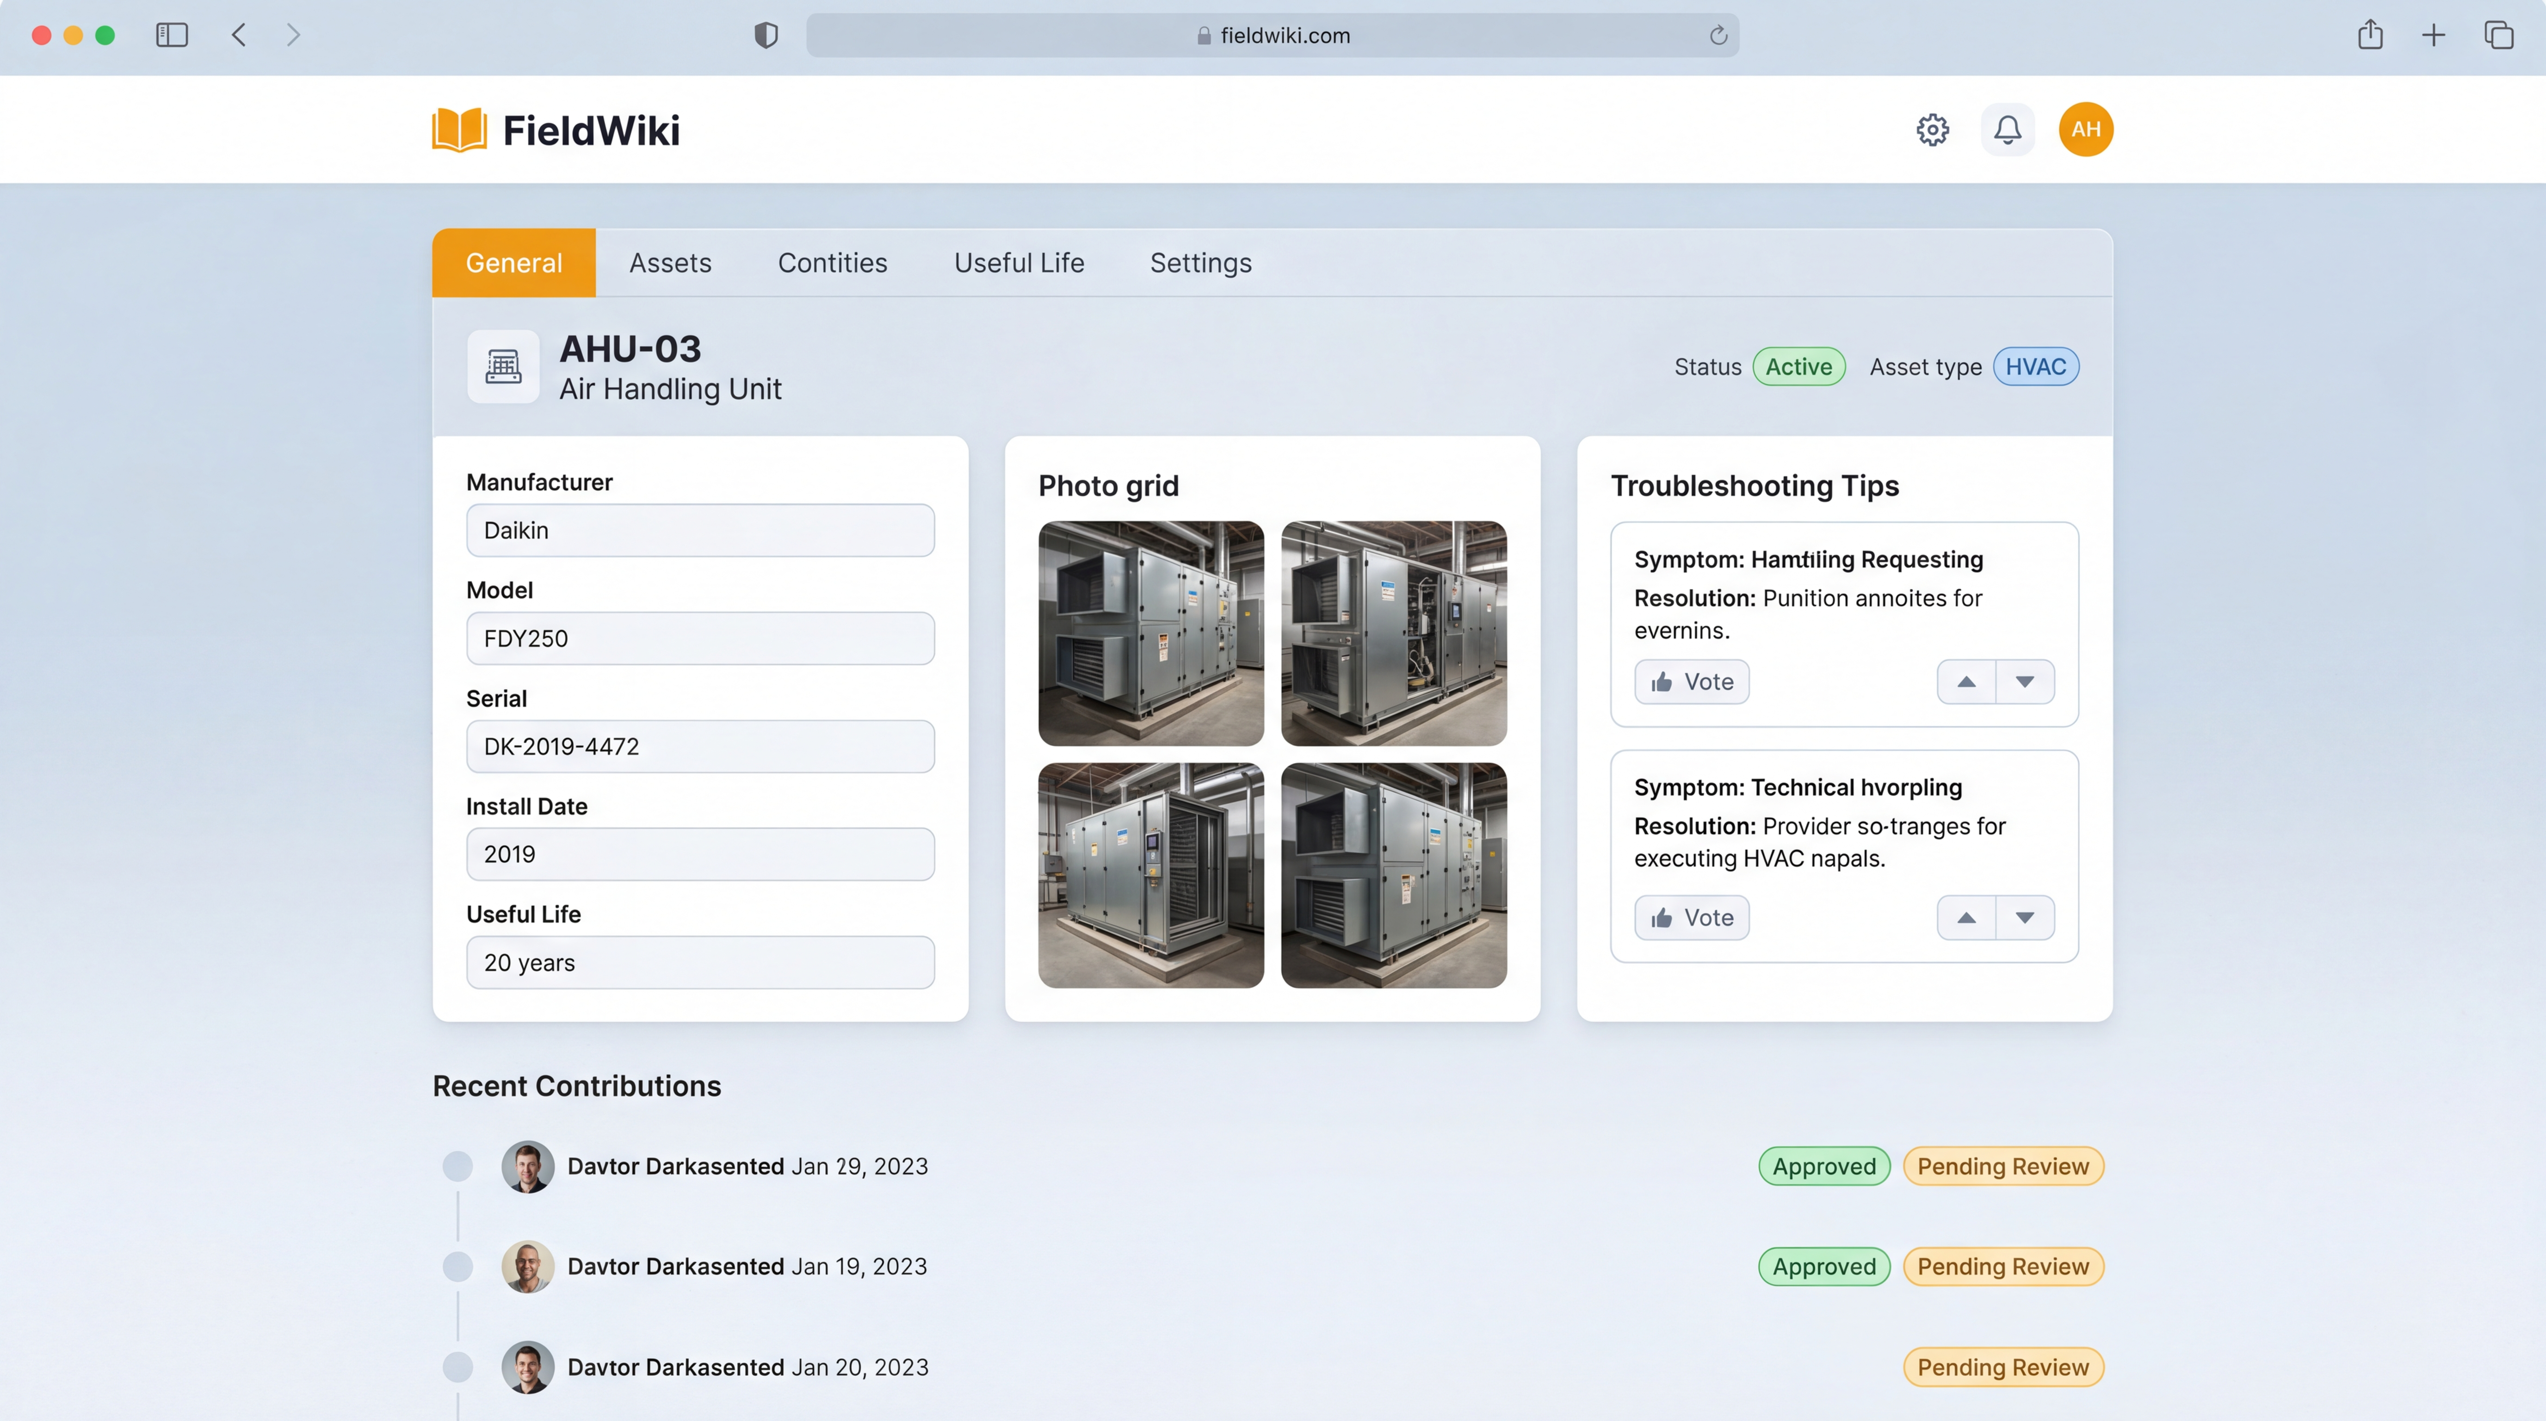2546x1421 pixels.
Task: Upvote arrow on Hamtiling Requesting tip
Action: click(1966, 682)
